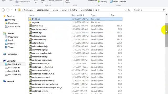Expand the arrow after Computer in path
The height and width of the screenshot is (94, 168).
[35, 10]
